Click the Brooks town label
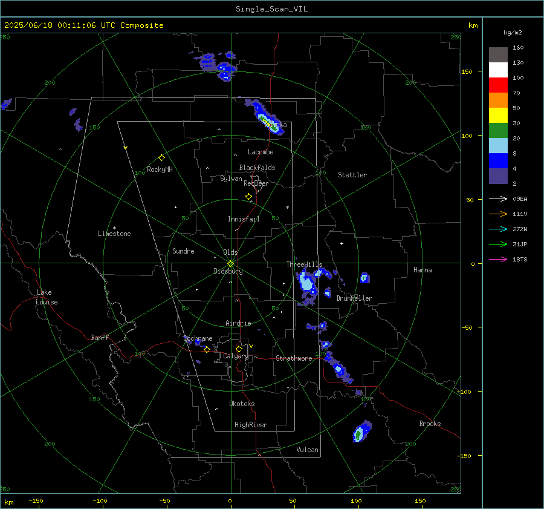 point(430,424)
